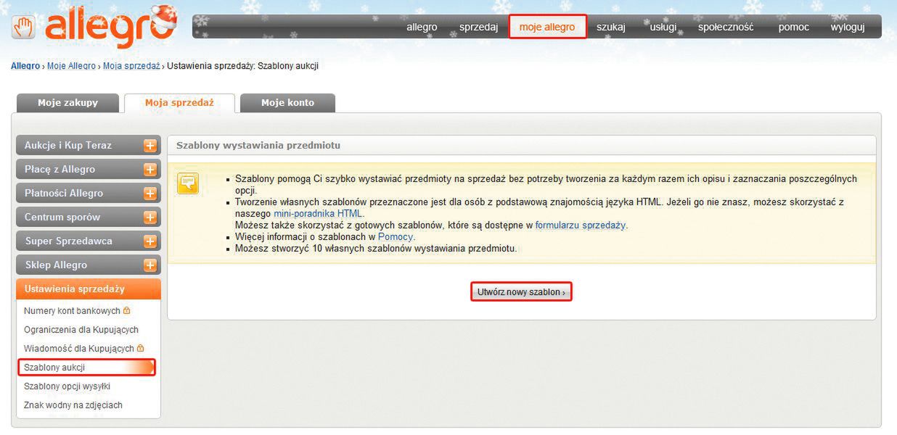Image resolution: width=897 pixels, height=435 pixels.
Task: Expand Sklep Allegro section
Action: tap(150, 265)
